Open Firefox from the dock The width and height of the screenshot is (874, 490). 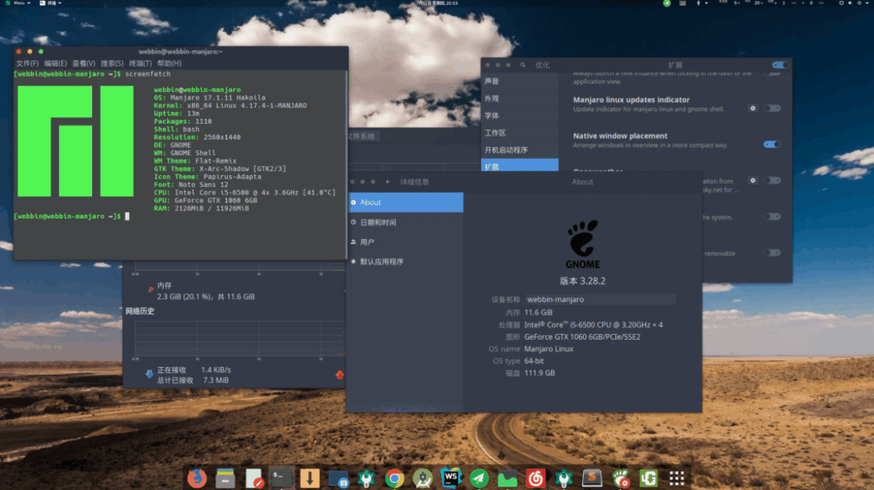196,478
